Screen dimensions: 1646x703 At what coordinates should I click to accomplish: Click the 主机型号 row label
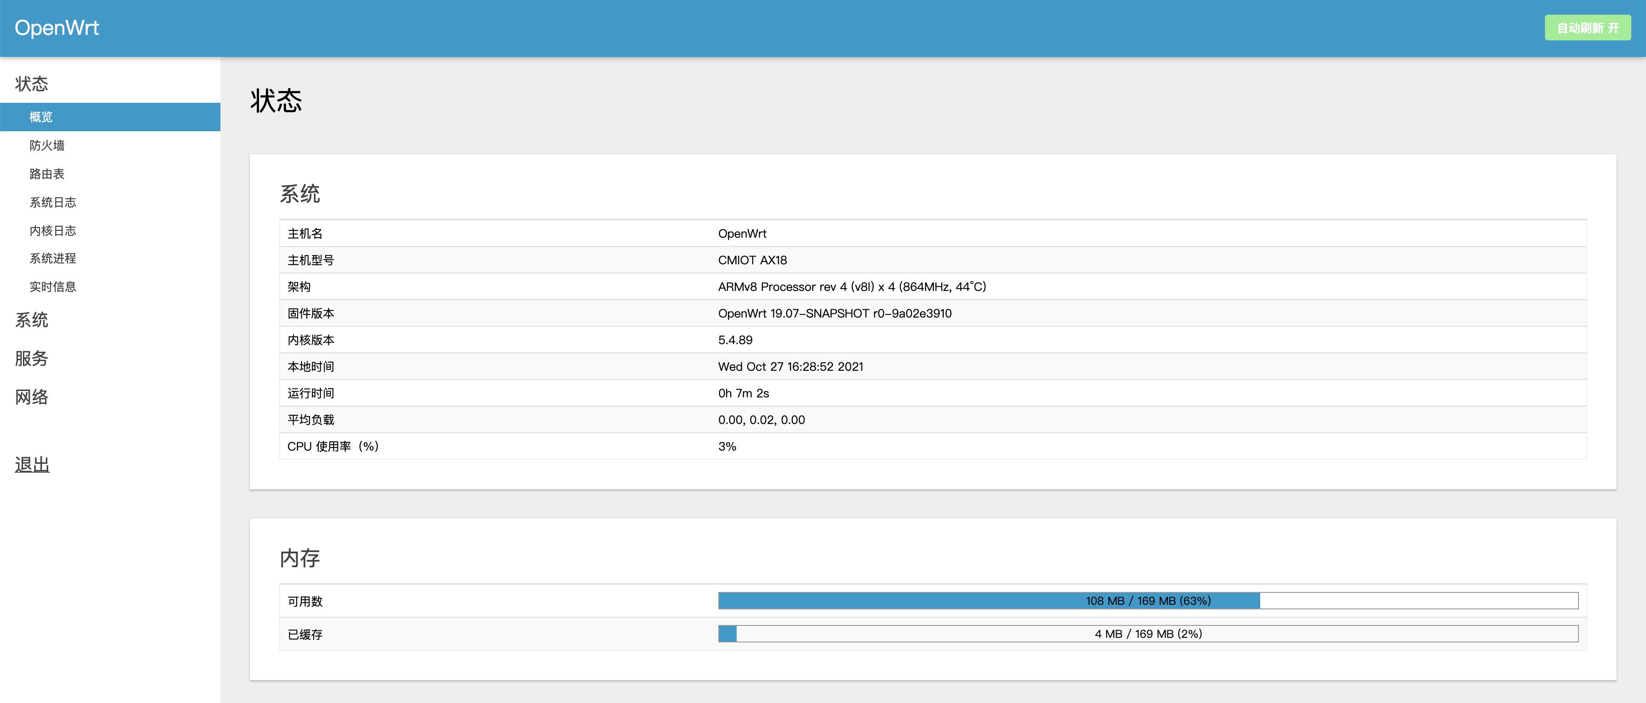point(310,261)
